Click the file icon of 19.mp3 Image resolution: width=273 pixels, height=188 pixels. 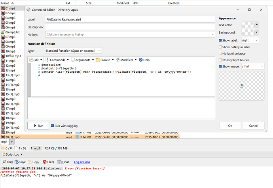coord(3,123)
